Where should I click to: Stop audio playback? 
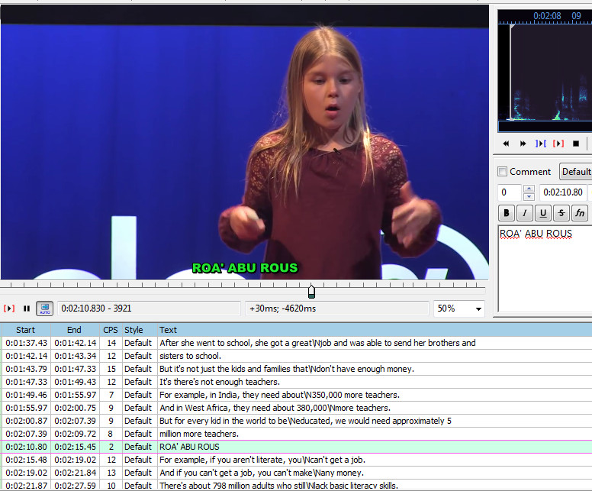tap(576, 144)
